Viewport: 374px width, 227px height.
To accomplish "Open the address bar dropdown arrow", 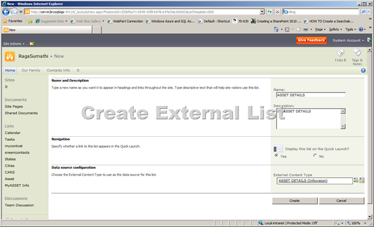I will 262,12.
